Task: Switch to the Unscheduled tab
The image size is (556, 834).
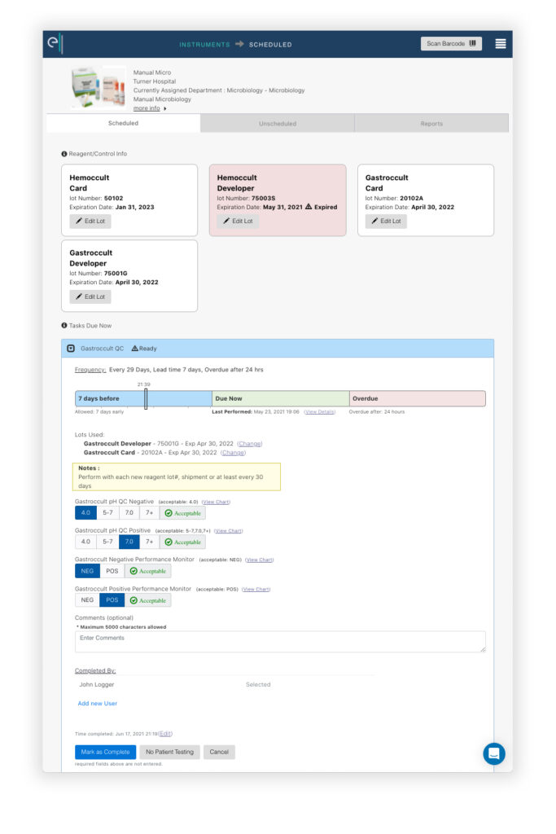Action: coord(278,124)
